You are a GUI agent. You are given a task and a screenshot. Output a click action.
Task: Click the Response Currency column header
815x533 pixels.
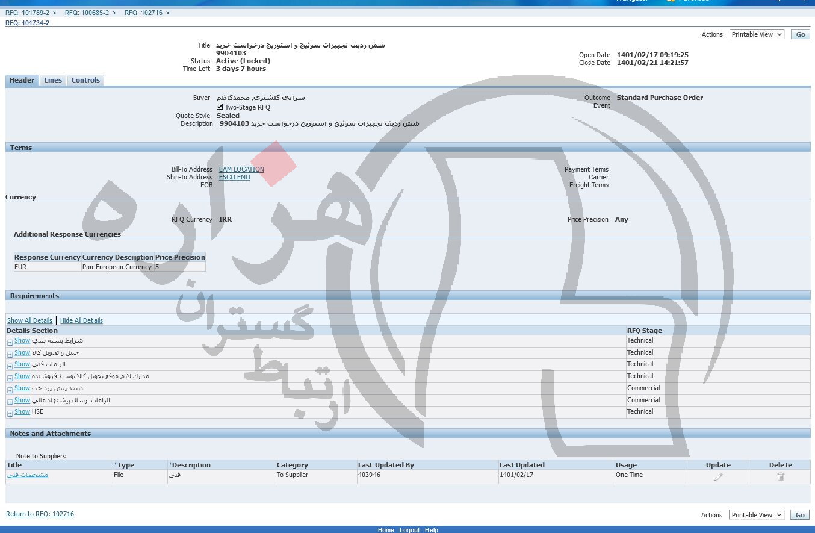click(48, 257)
